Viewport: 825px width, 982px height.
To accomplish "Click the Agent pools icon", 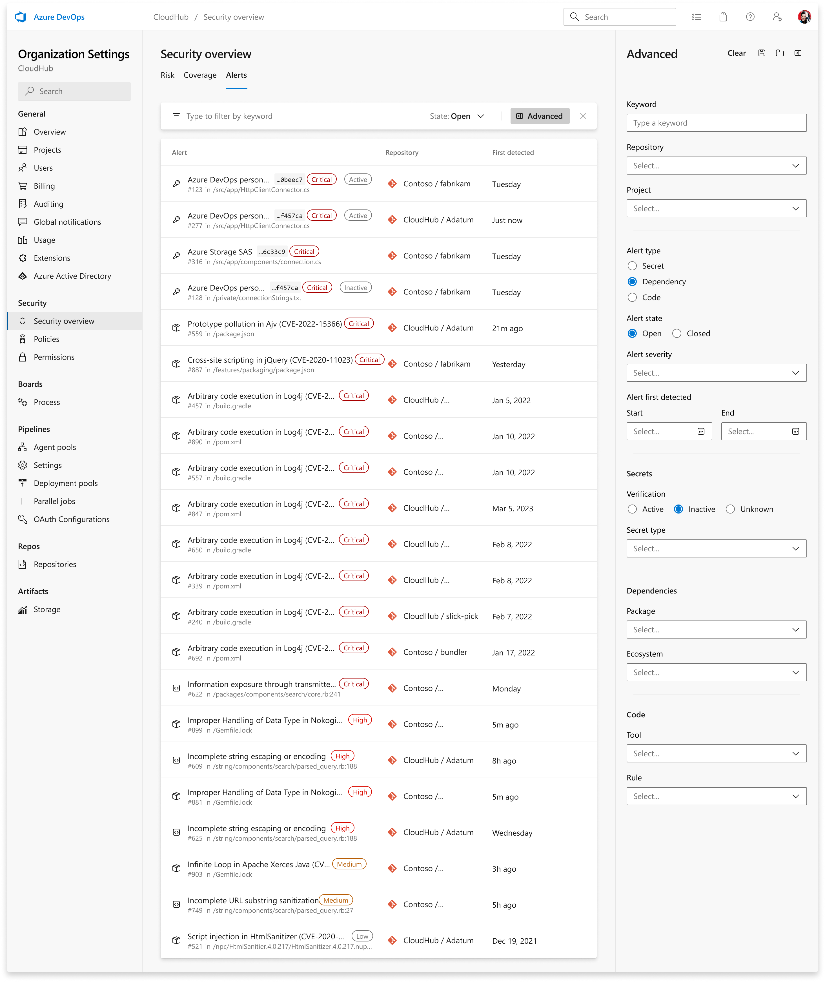I will [23, 448].
